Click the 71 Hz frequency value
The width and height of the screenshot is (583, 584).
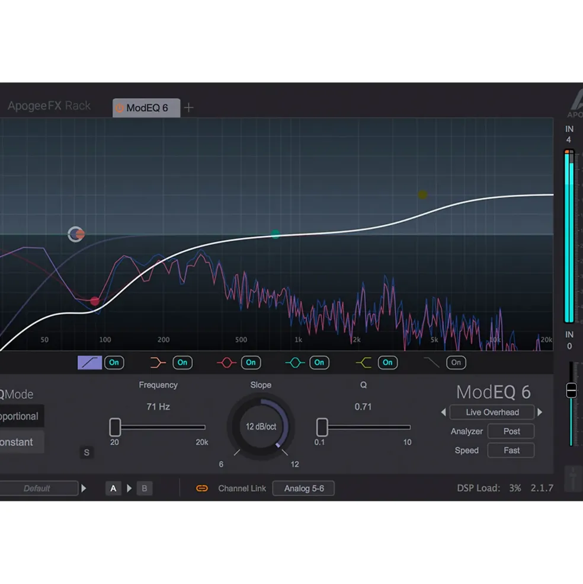[x=158, y=407]
